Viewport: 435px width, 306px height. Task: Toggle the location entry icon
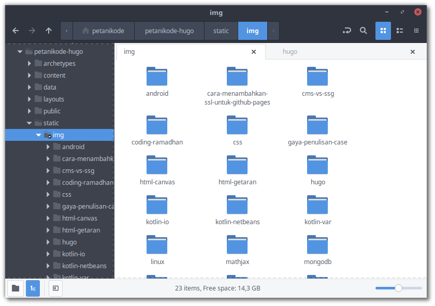(346, 31)
